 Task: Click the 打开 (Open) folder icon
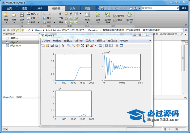[x=14, y=15]
